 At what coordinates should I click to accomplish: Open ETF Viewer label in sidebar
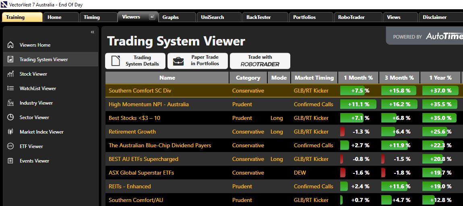pyautogui.click(x=31, y=146)
